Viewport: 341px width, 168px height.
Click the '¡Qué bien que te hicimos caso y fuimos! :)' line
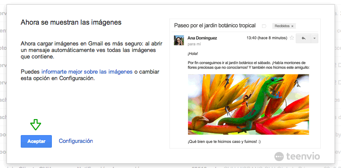[224, 142]
